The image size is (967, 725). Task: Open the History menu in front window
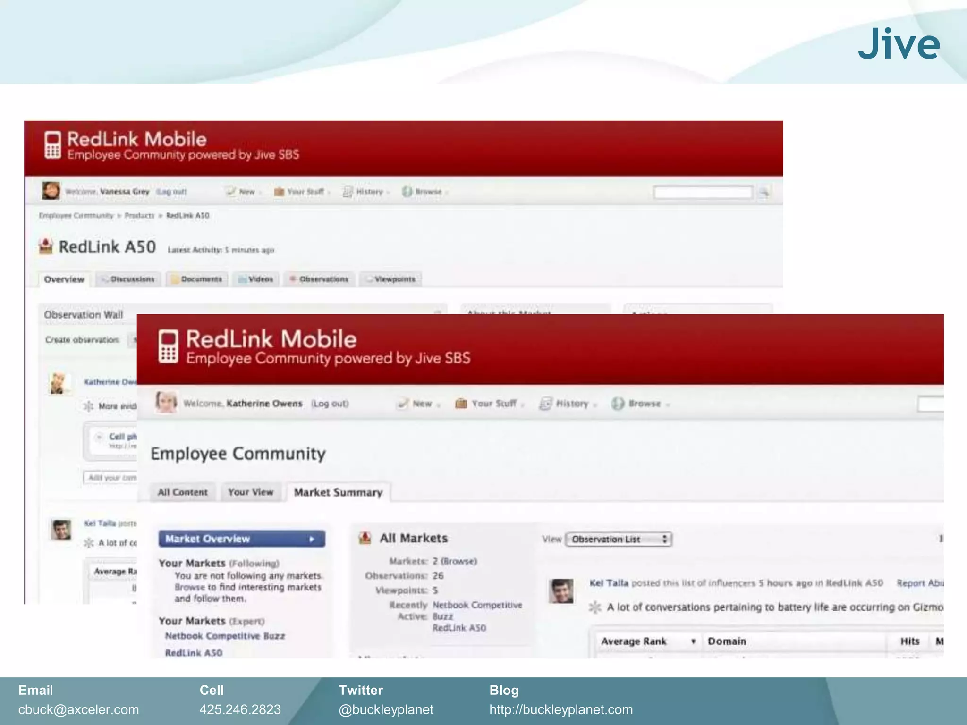coord(568,404)
